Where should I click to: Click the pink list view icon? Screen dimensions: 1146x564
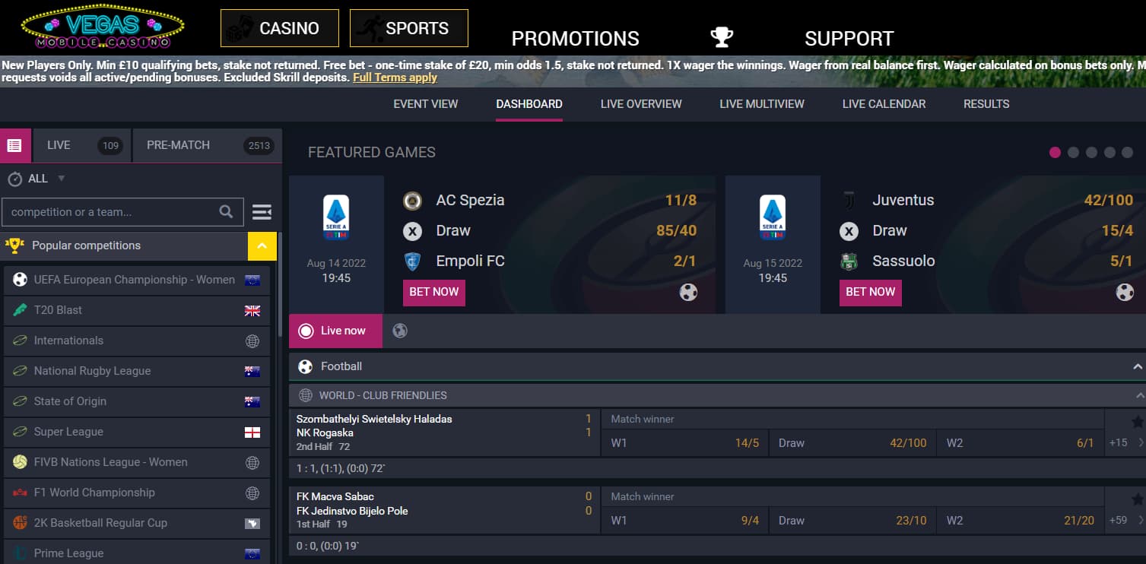coord(14,145)
